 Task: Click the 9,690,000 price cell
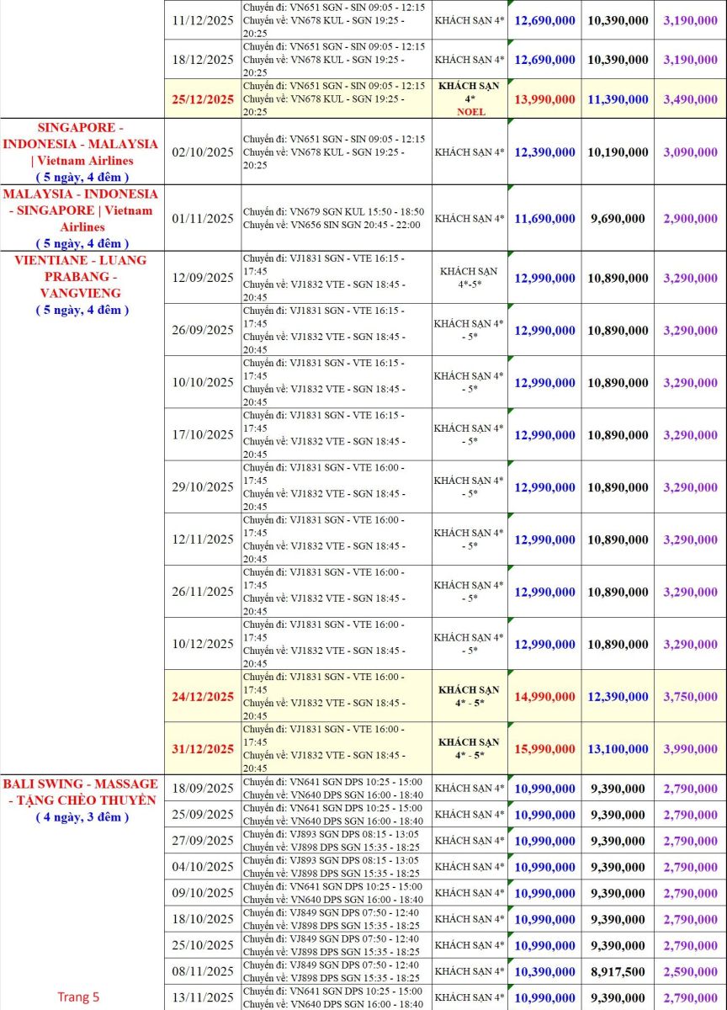point(618,218)
